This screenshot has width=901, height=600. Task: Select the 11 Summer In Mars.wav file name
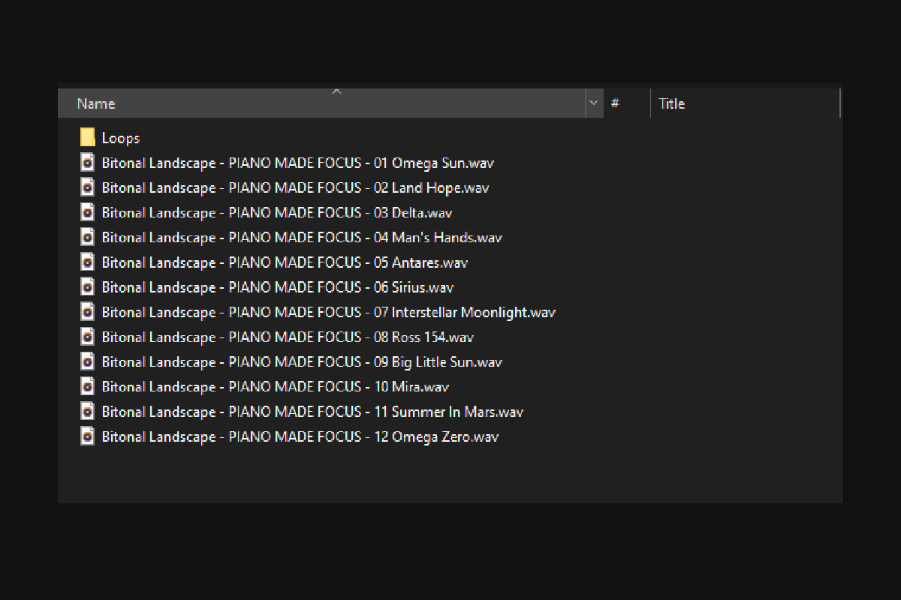tap(312, 412)
